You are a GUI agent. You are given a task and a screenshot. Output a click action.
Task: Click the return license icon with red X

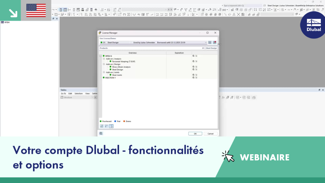(x=214, y=42)
